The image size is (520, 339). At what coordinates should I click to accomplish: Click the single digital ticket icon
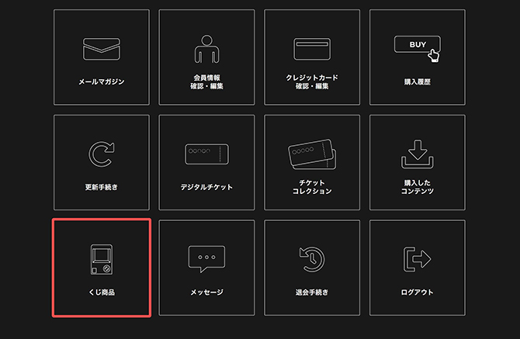(x=206, y=154)
